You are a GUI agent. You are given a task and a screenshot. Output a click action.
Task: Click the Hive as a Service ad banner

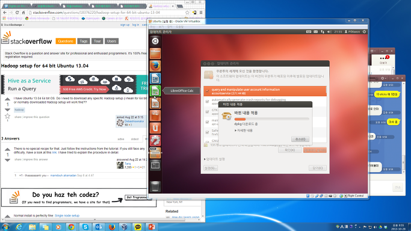(x=74, y=85)
